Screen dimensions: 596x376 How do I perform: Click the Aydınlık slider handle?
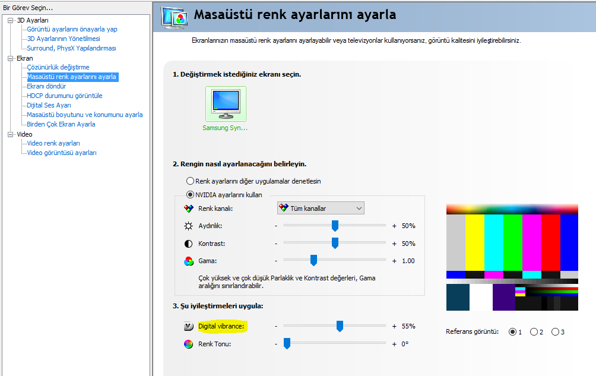coord(335,226)
